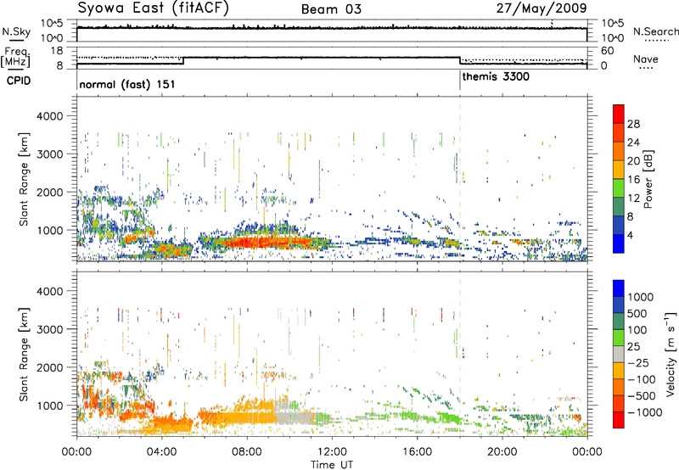Click the 2000 tick of velocity panel
This screenshot has width=679, height=470.
pyautogui.click(x=49, y=367)
